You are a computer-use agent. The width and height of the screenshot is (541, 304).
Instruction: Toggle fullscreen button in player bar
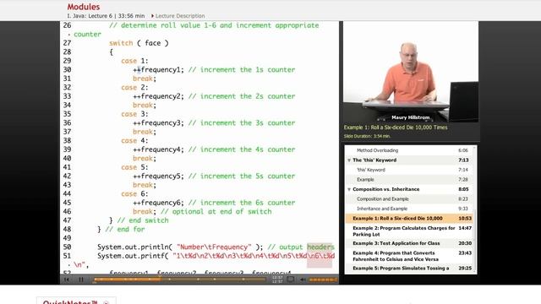(x=291, y=280)
